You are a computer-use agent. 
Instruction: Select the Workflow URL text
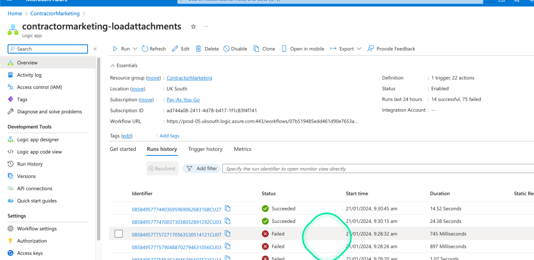(x=262, y=121)
